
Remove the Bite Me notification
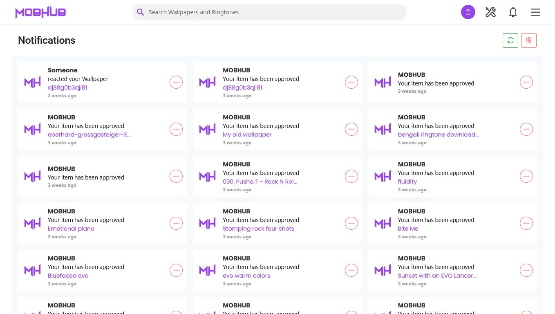(x=526, y=223)
